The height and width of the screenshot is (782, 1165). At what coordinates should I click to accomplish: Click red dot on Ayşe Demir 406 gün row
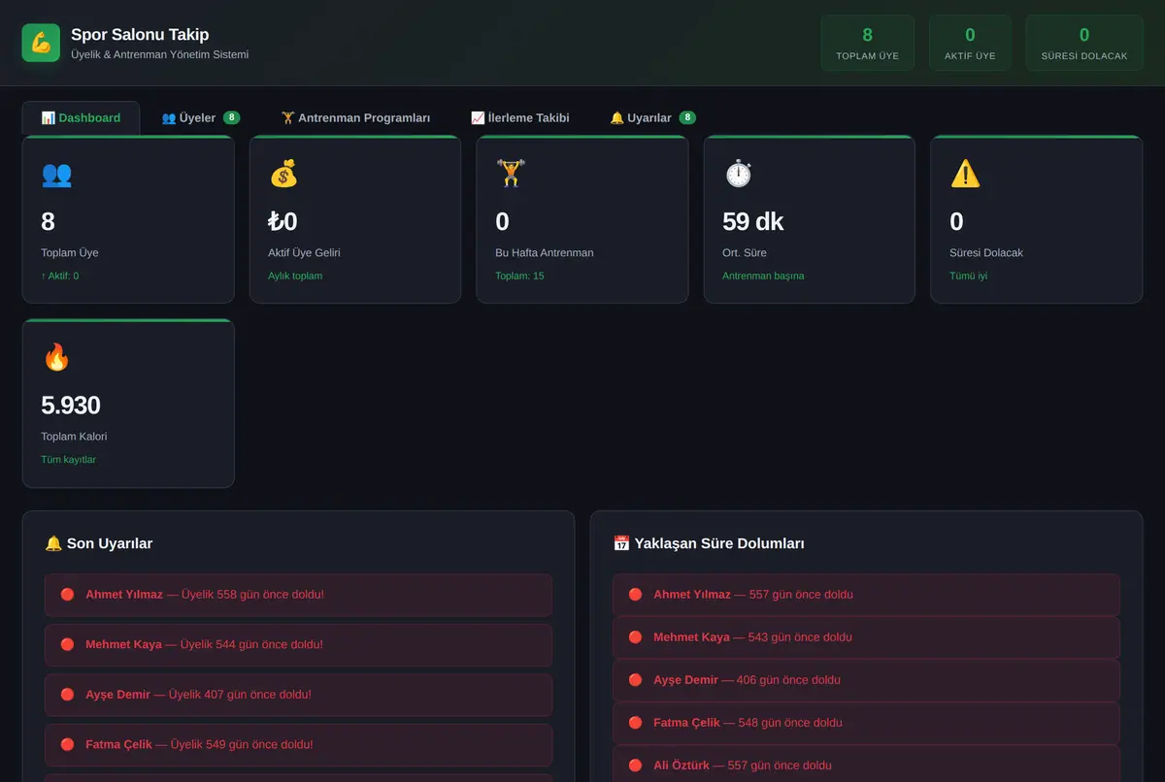click(x=635, y=680)
